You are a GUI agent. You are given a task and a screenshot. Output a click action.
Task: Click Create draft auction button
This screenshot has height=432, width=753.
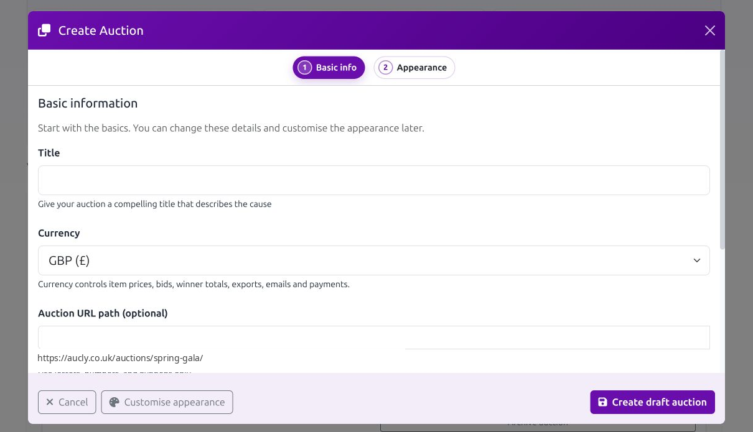pyautogui.click(x=652, y=402)
